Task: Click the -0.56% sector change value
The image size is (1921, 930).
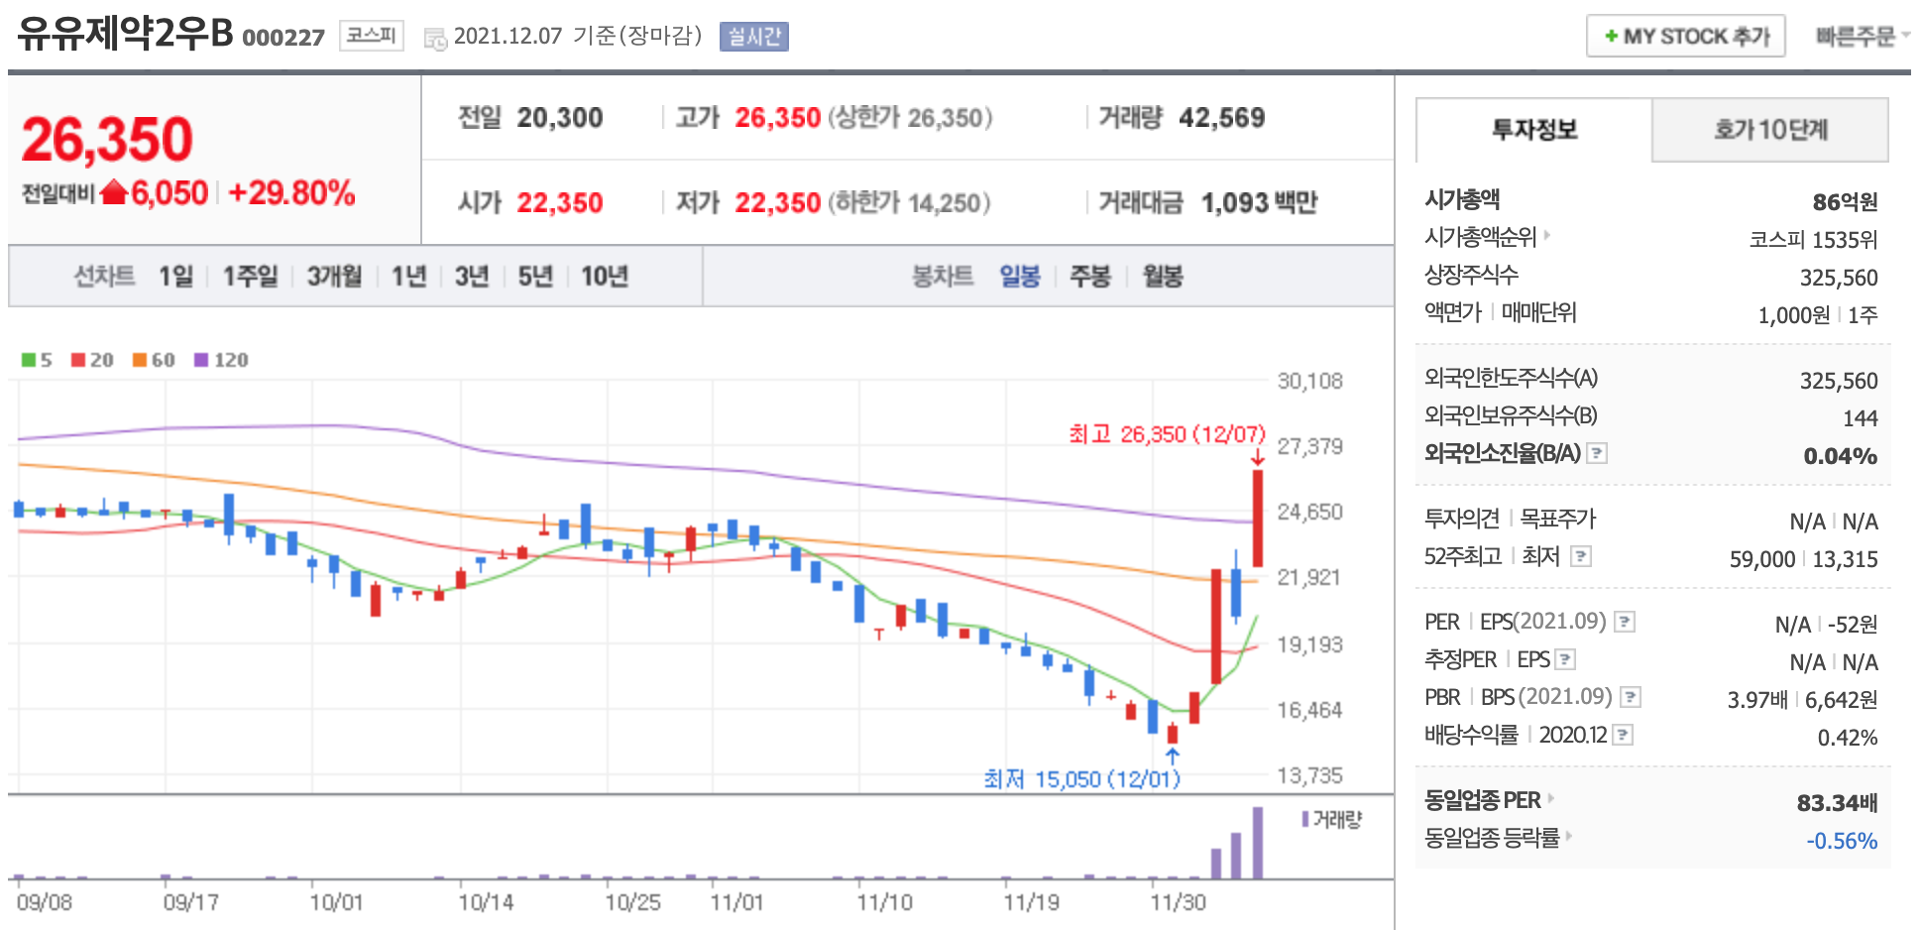Action: tap(1842, 841)
